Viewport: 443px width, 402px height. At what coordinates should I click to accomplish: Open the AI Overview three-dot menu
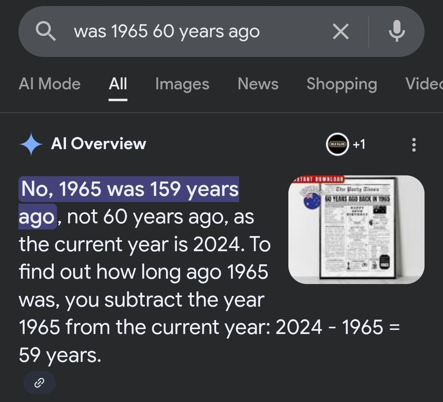coord(414,145)
